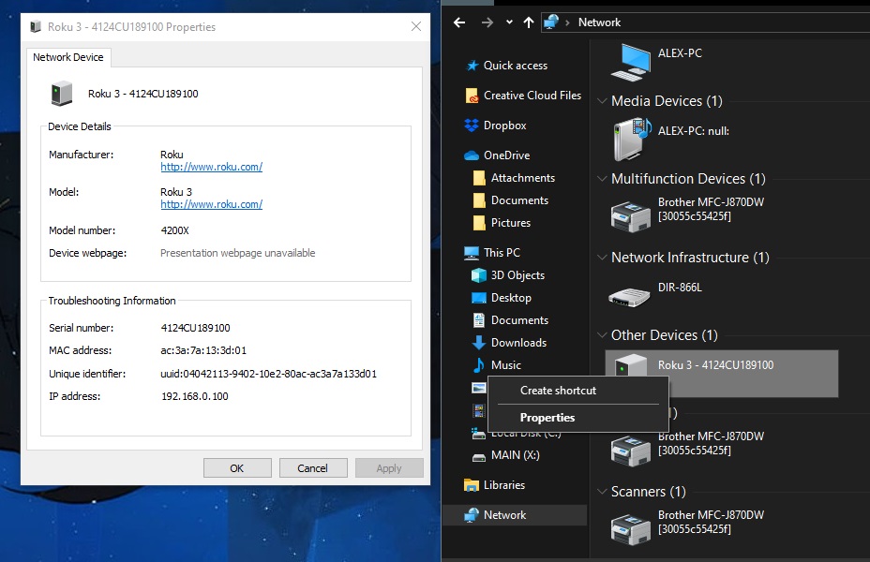Click the Roku device icon in the Properties dialog
The image size is (870, 562).
click(62, 94)
